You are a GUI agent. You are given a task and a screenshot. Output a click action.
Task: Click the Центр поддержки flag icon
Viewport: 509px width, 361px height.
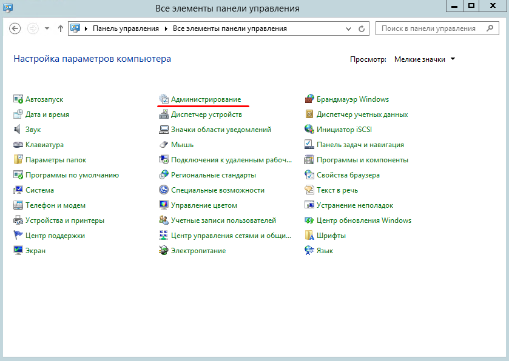(x=18, y=235)
